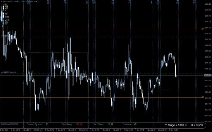Click the yellow 14:20 candle timer
This screenshot has height=132, width=212.
point(5,5)
